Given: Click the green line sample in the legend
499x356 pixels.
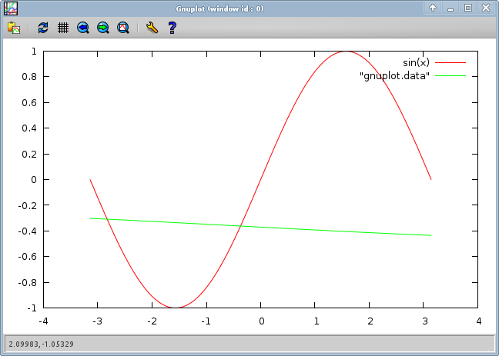Looking at the screenshot, I should (450, 75).
